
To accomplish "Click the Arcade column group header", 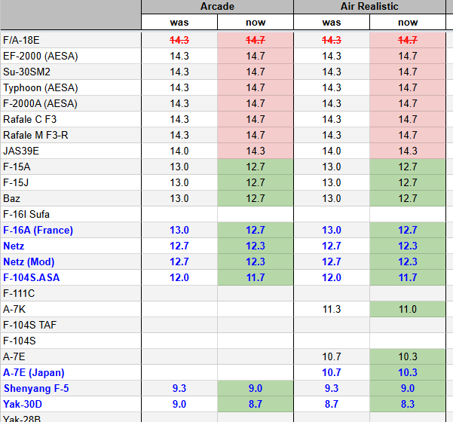I will (217, 7).
